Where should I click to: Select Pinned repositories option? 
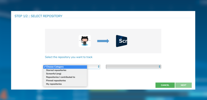(65, 80)
